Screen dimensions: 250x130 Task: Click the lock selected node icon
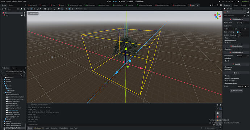click(48, 9)
